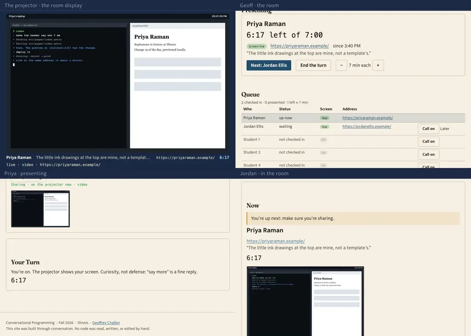The image size is (471, 336).
Task: Click "make the header say who I am" terminal line
Action: pos(38,35)
